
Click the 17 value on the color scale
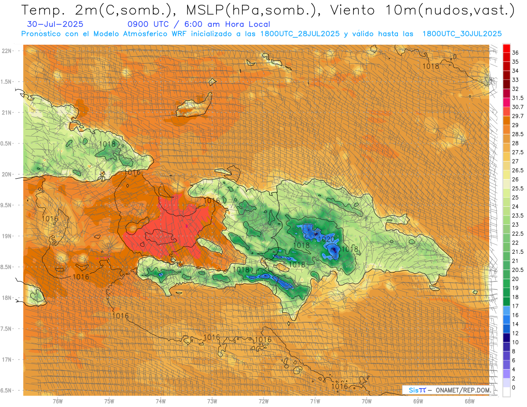click(516, 306)
